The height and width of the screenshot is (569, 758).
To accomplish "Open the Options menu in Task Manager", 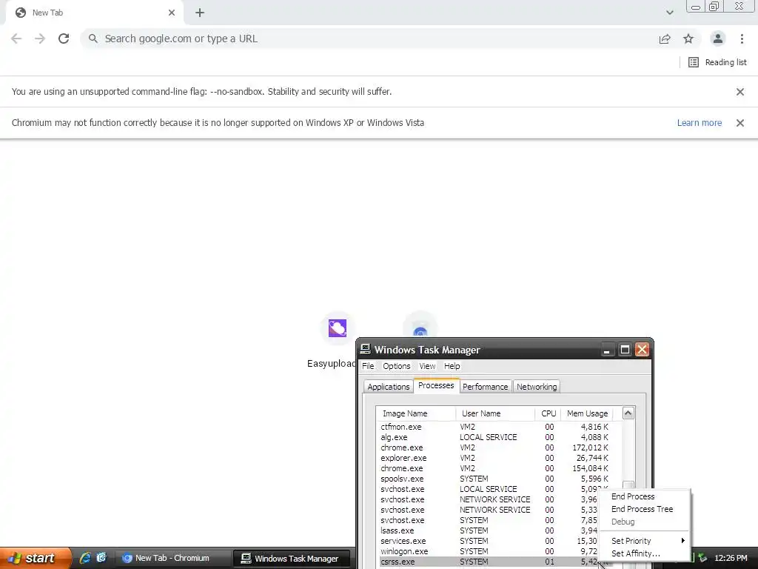I will pos(397,366).
